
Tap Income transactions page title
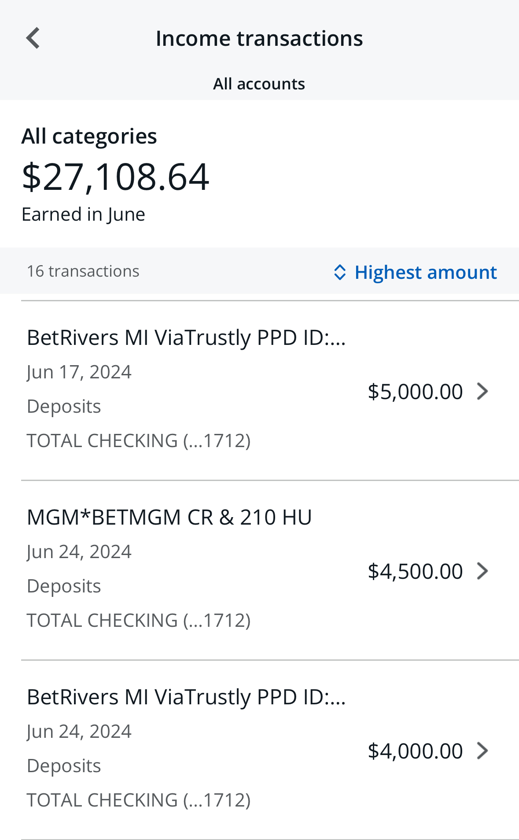[x=259, y=38]
